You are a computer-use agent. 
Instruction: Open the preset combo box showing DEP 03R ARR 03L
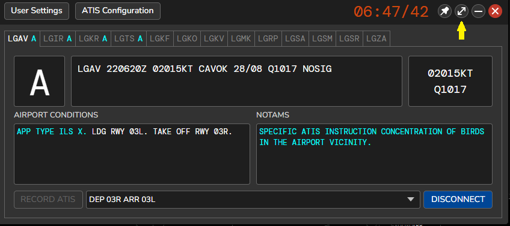253,200
